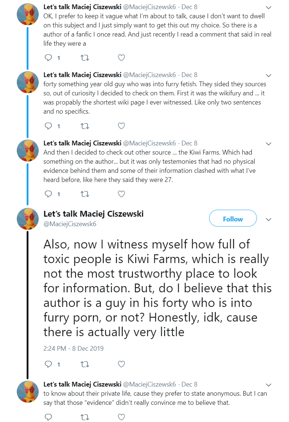Open the more options chevron on first tweet
This screenshot has height=422, width=289.
268,7
